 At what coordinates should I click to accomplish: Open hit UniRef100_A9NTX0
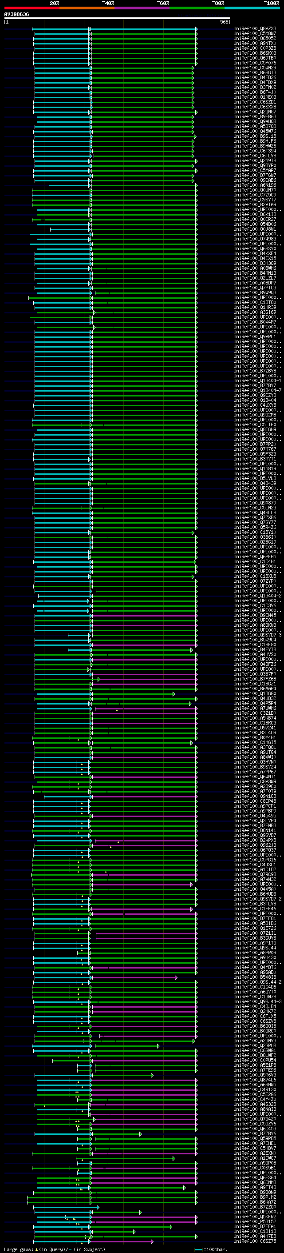255,43
